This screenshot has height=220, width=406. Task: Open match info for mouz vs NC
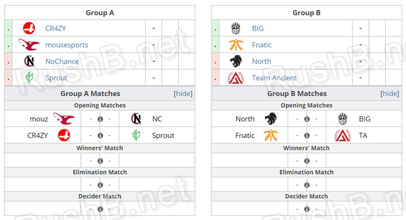coord(100,119)
